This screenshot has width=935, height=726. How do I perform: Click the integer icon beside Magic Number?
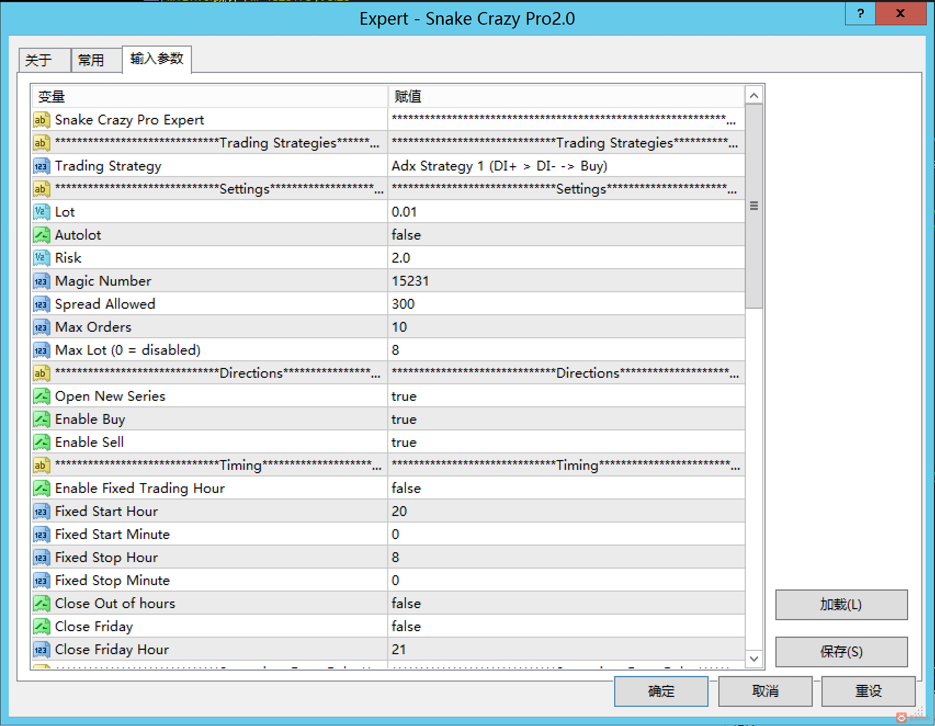tap(42, 281)
